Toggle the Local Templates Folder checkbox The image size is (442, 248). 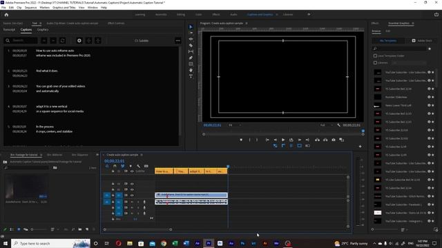pos(375,56)
